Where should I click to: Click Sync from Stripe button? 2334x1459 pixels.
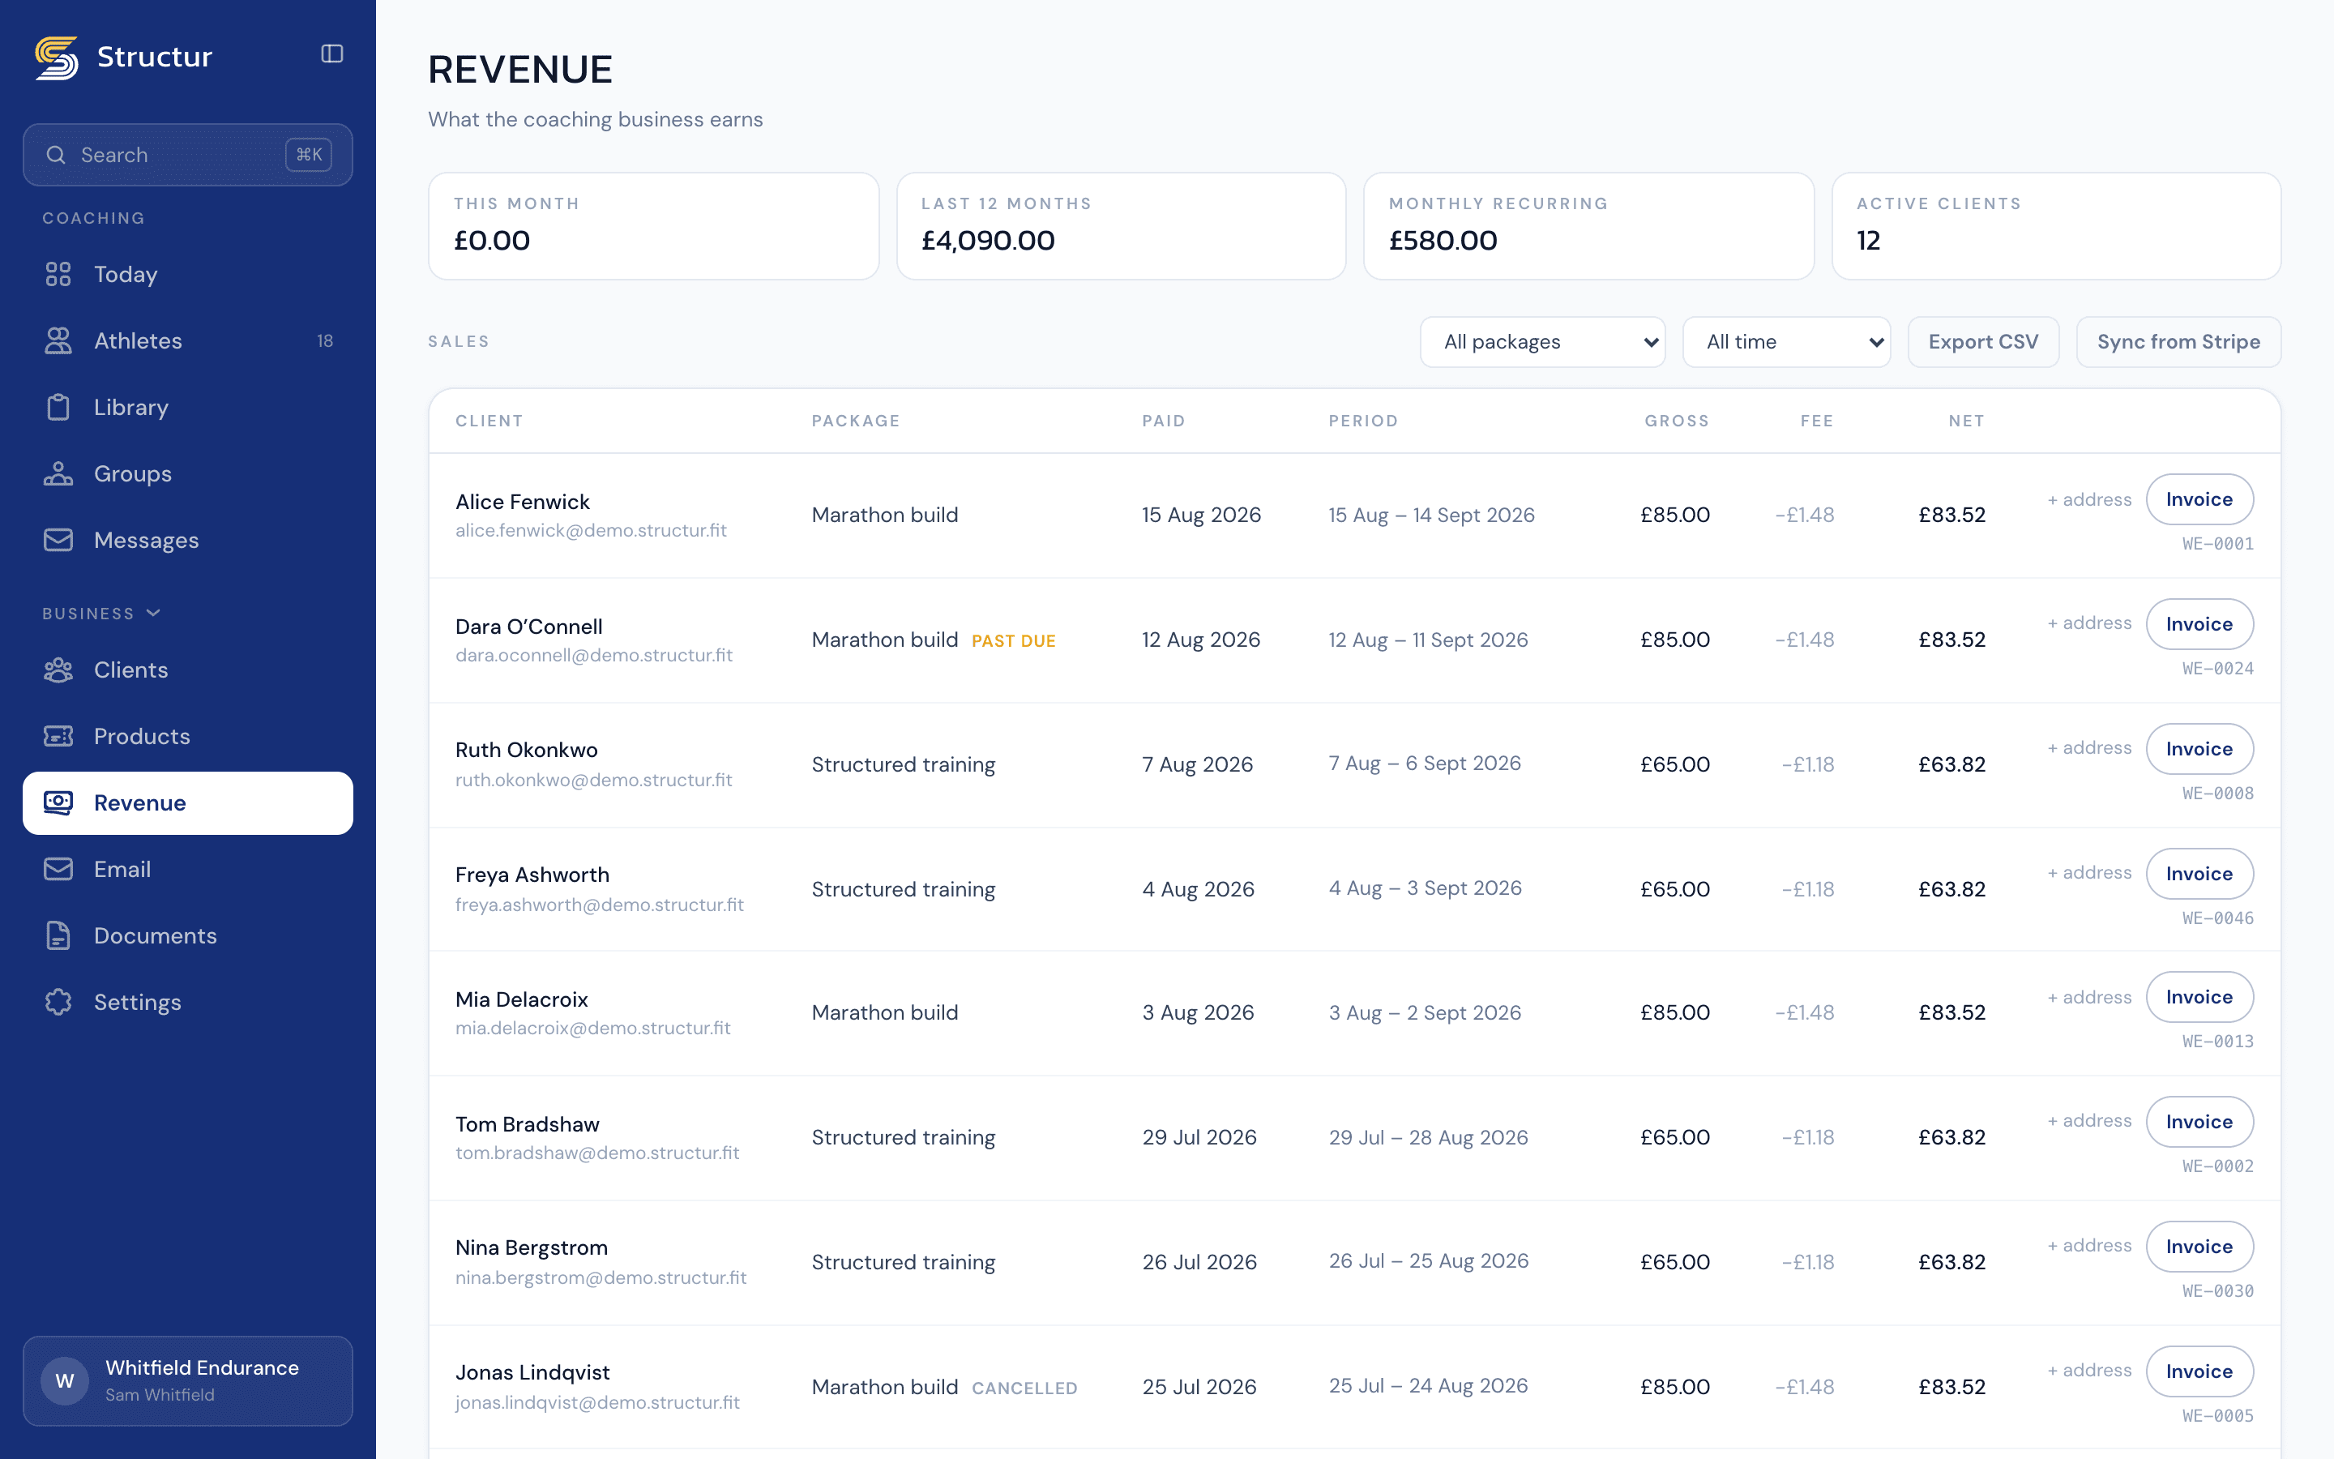pyautogui.click(x=2178, y=341)
